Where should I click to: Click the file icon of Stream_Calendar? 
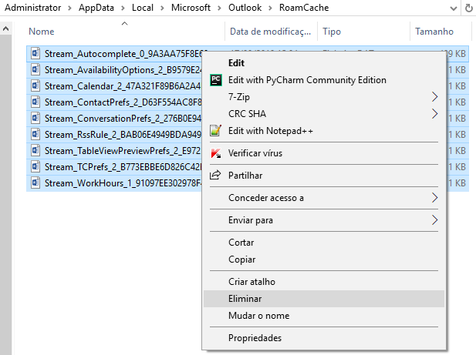pos(35,86)
